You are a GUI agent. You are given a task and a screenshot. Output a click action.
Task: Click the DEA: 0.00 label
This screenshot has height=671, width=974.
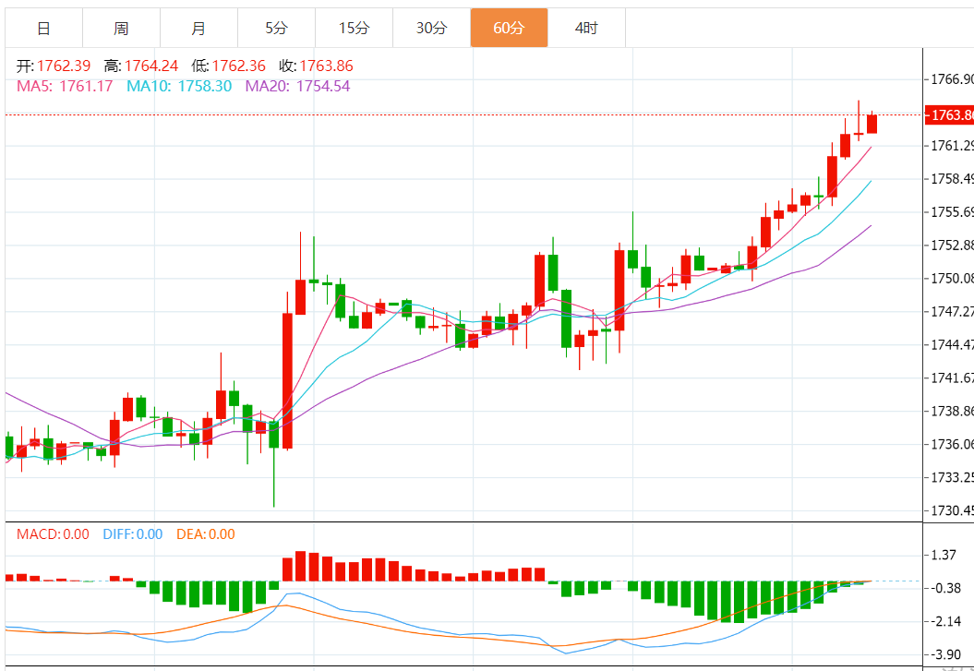206,533
